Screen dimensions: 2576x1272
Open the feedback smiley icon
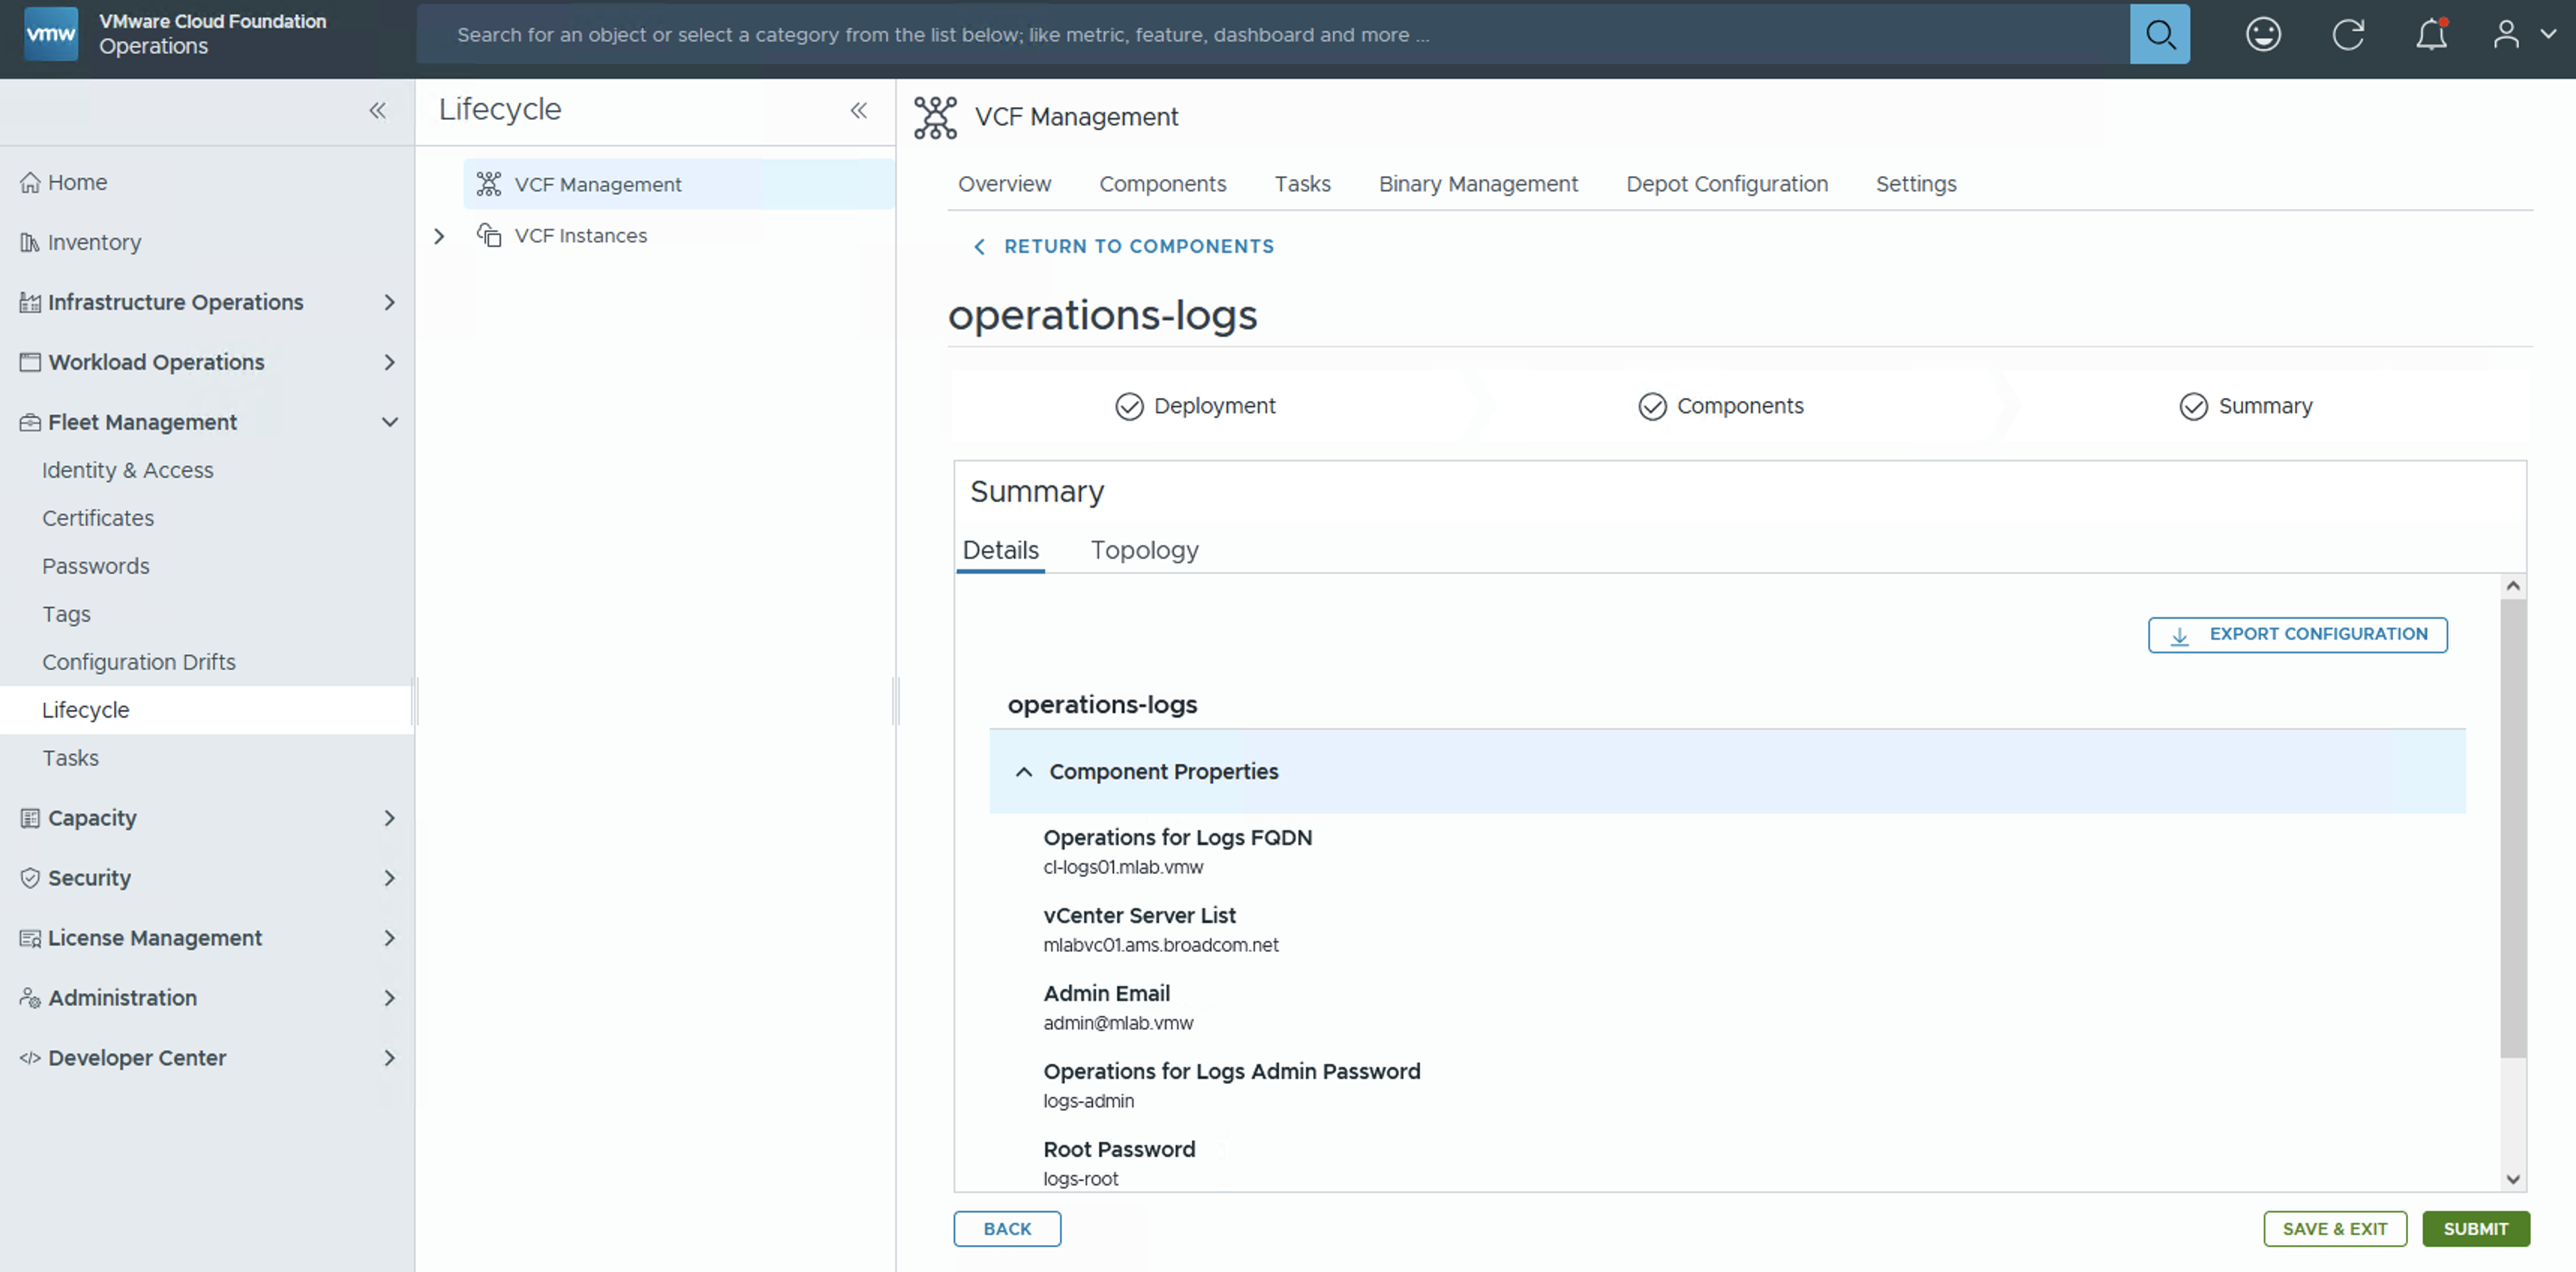tap(2262, 35)
